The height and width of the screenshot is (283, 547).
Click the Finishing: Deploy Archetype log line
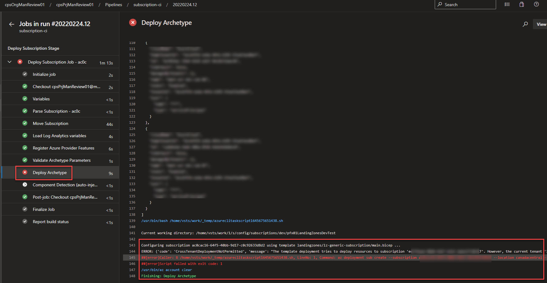click(x=169, y=276)
